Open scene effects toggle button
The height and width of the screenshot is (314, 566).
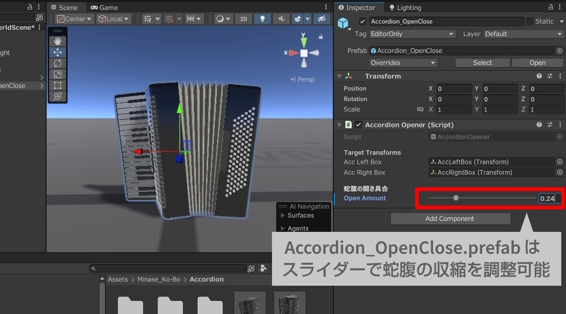coord(297,19)
